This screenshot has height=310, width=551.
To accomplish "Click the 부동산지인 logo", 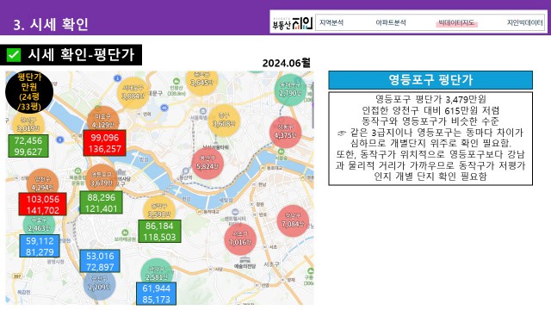I will coord(293,23).
